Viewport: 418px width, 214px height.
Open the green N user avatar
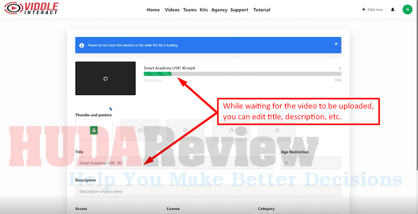click(407, 10)
